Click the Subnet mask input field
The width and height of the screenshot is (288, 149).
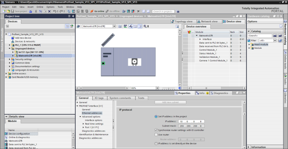point(191,126)
